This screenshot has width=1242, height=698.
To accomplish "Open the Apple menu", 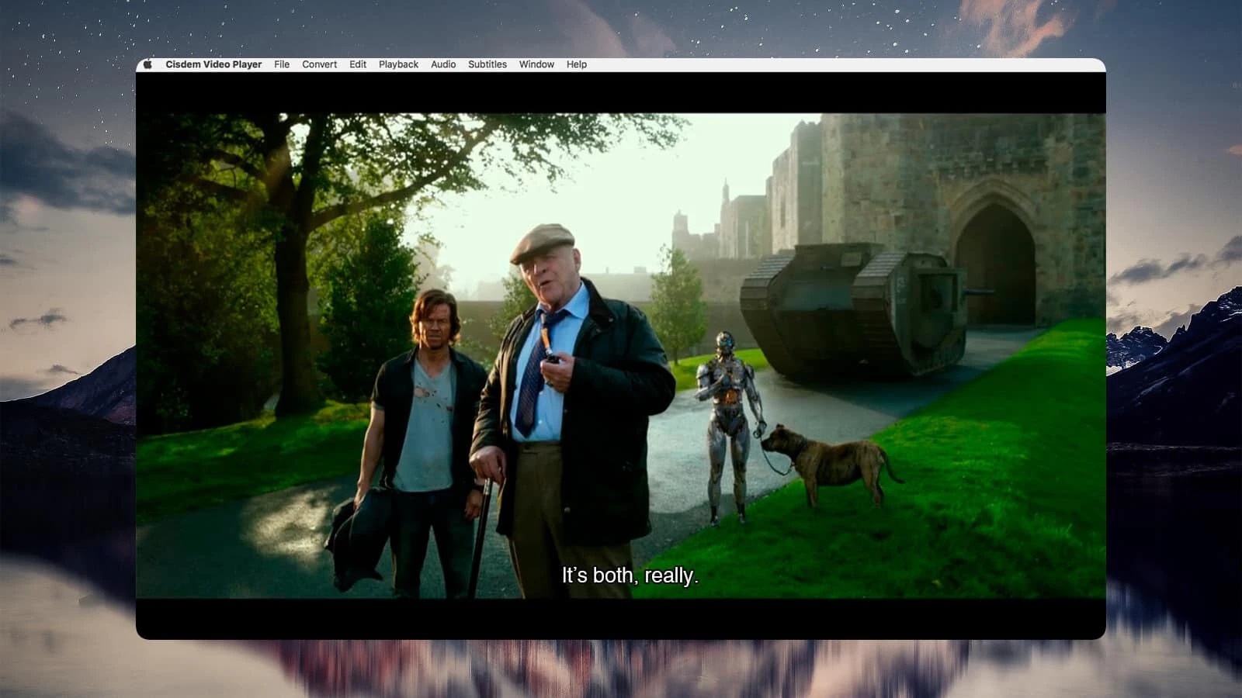I will (x=147, y=64).
